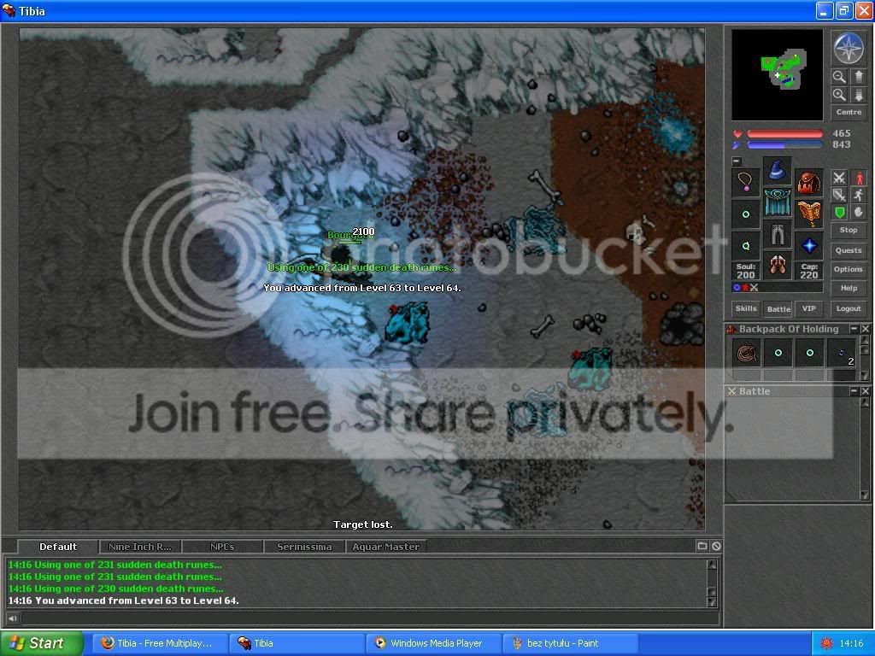Click the rope in Backpack Of Holding
This screenshot has width=875, height=656.
746,353
